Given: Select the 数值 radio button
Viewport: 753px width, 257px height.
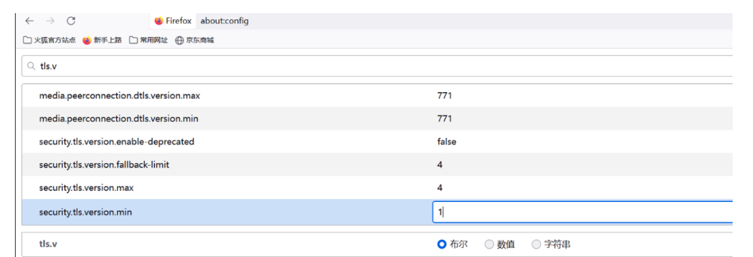Looking at the screenshot, I should [x=489, y=244].
